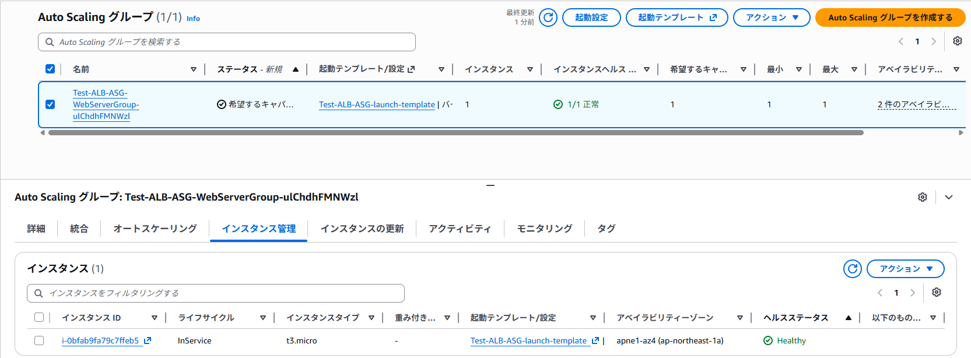Viewport: 971px width, 358px height.
Task: Refresh the instances list in lower panel
Action: coord(853,269)
